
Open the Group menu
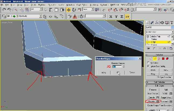[20, 5]
